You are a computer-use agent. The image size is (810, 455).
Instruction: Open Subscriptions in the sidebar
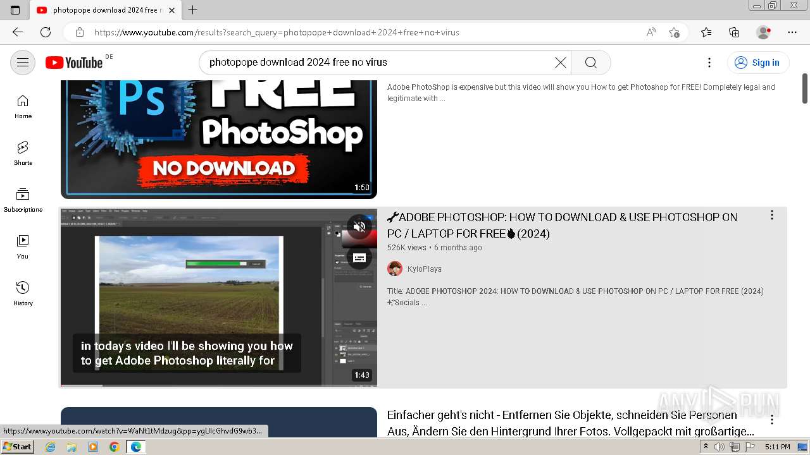[23, 200]
